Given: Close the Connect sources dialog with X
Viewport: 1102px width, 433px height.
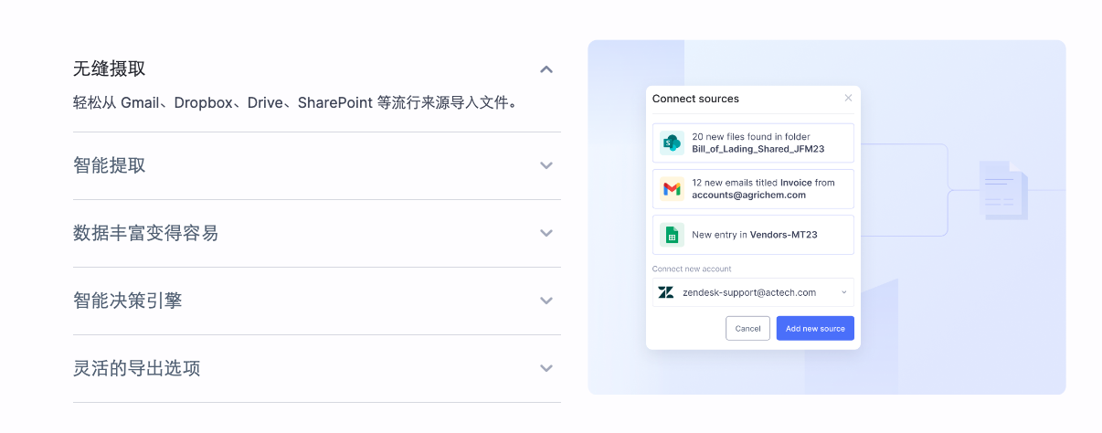Looking at the screenshot, I should coord(848,99).
